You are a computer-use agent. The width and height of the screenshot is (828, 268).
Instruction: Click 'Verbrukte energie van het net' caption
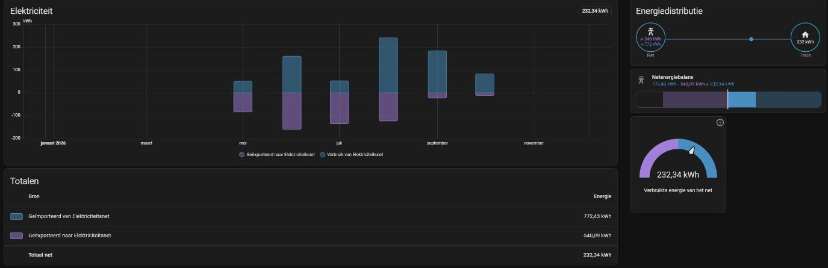click(x=678, y=190)
